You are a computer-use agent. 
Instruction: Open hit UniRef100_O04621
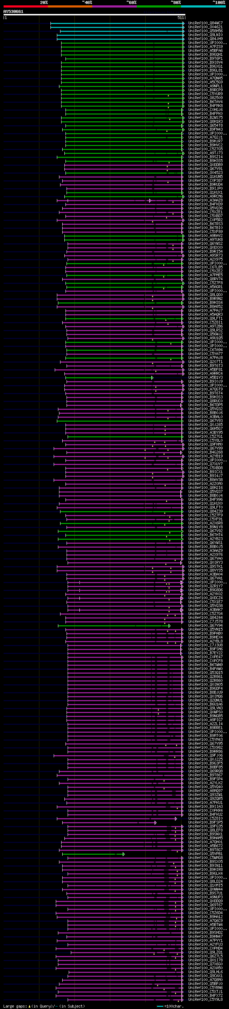tap(205, 27)
